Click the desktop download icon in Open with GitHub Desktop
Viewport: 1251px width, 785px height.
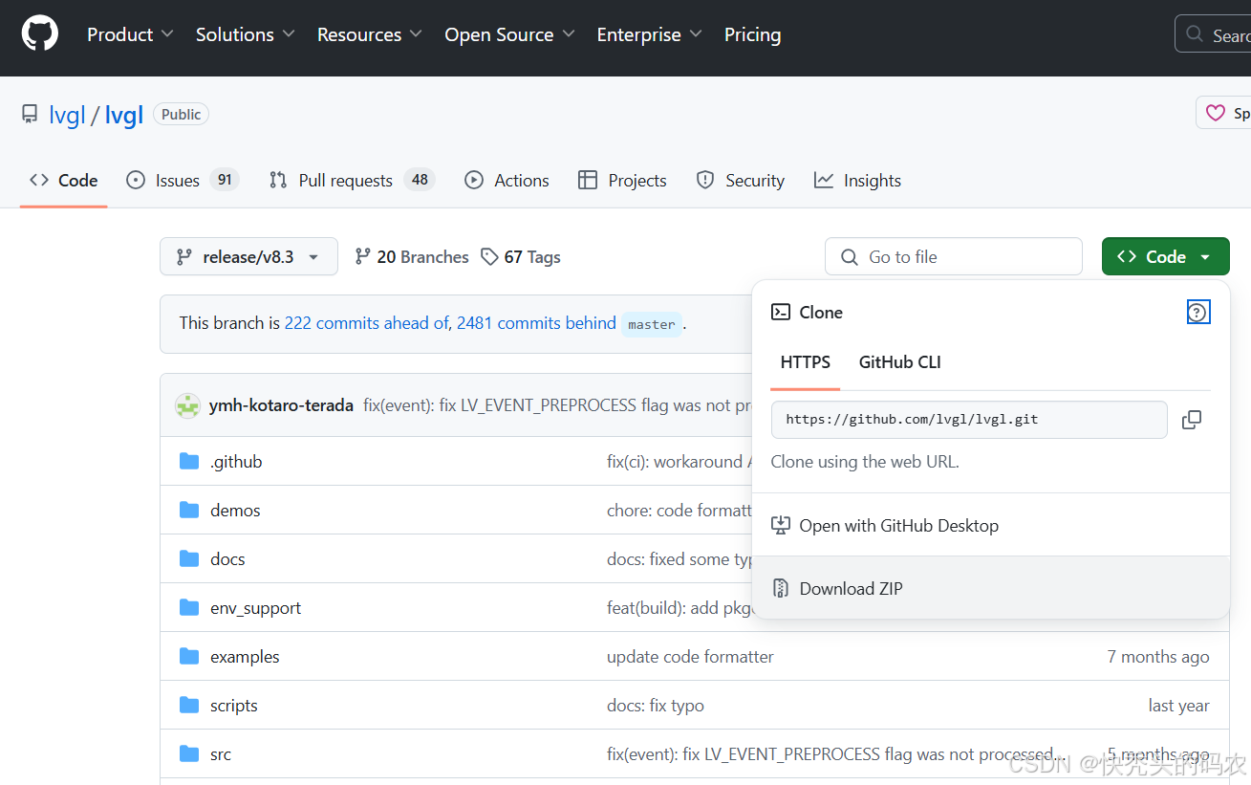click(781, 526)
